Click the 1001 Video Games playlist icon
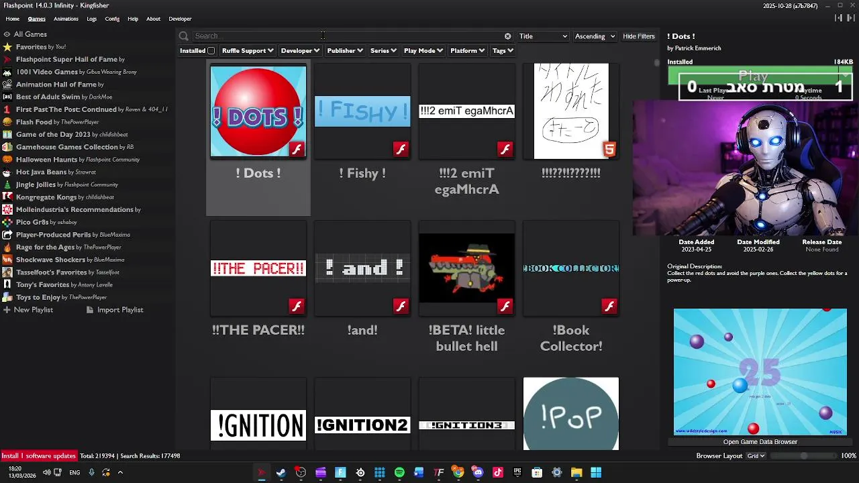The width and height of the screenshot is (859, 483). click(x=7, y=72)
